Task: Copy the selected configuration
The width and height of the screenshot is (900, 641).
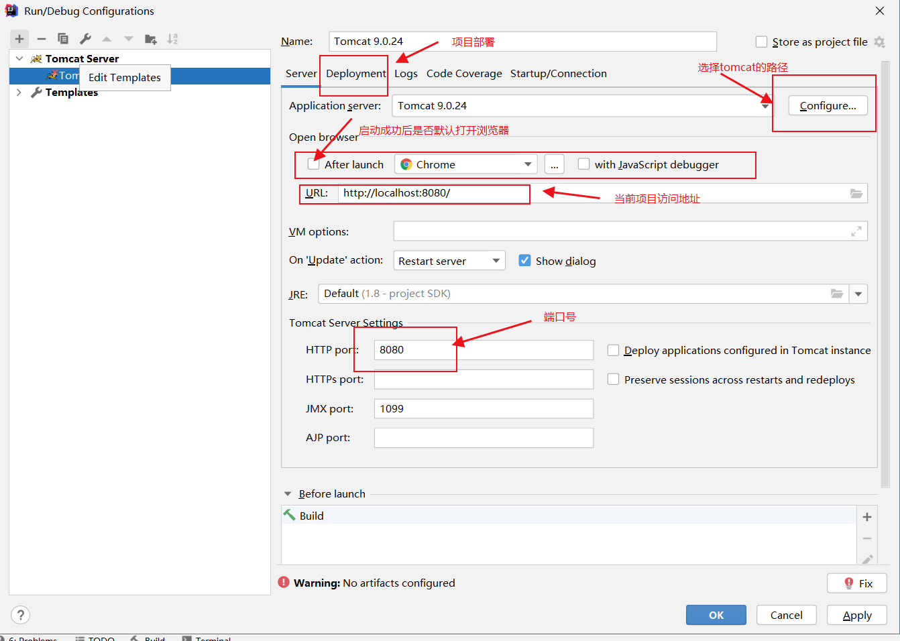Action: tap(63, 39)
